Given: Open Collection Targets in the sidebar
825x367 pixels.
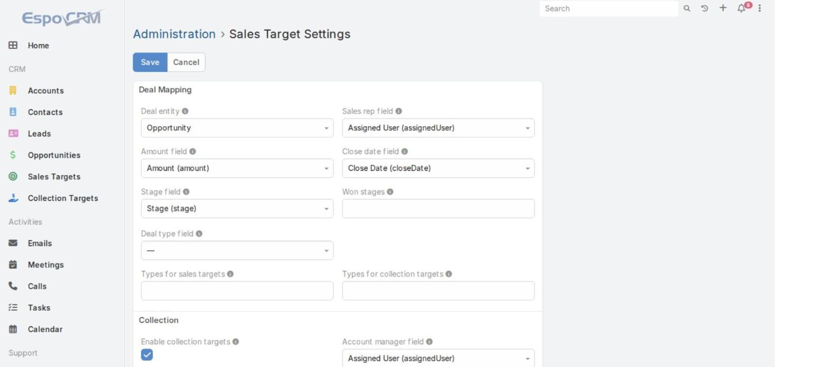Looking at the screenshot, I should coord(63,198).
